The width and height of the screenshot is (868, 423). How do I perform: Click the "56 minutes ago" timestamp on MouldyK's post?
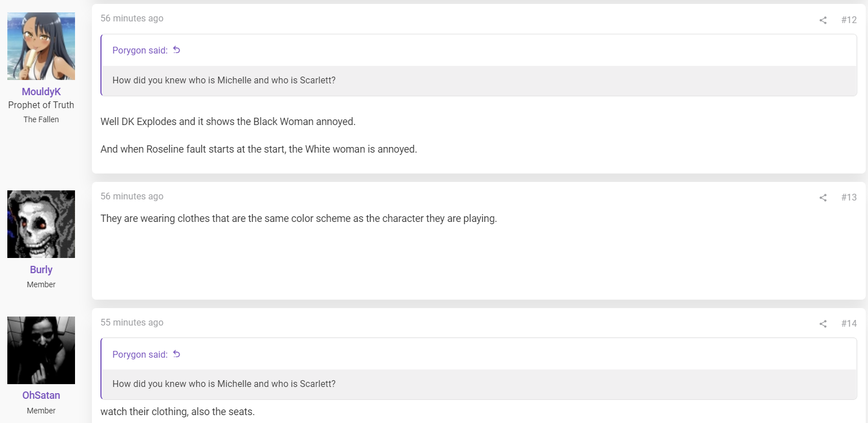[132, 18]
